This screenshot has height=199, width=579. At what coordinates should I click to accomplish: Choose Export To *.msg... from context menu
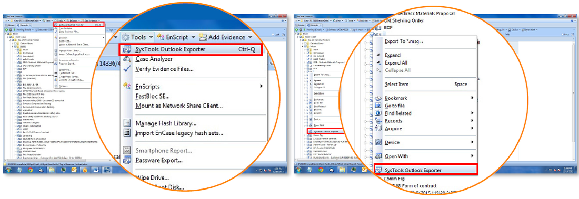point(404,41)
